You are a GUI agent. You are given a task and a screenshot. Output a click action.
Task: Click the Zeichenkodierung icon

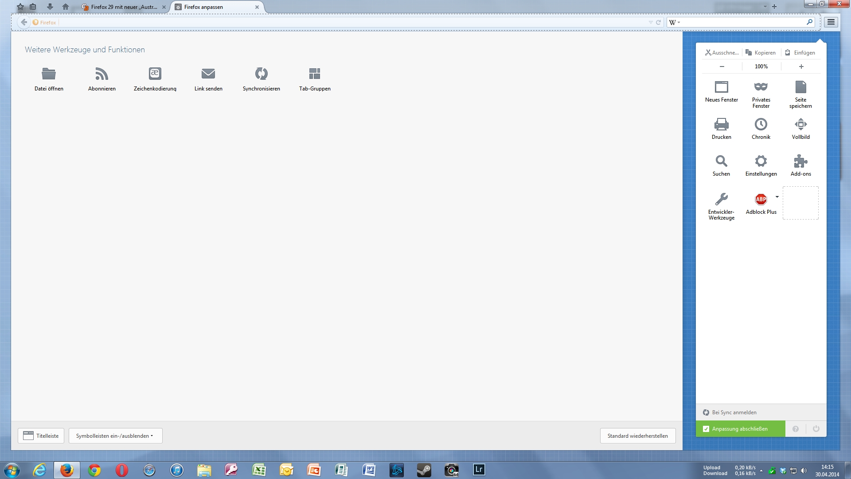click(155, 74)
